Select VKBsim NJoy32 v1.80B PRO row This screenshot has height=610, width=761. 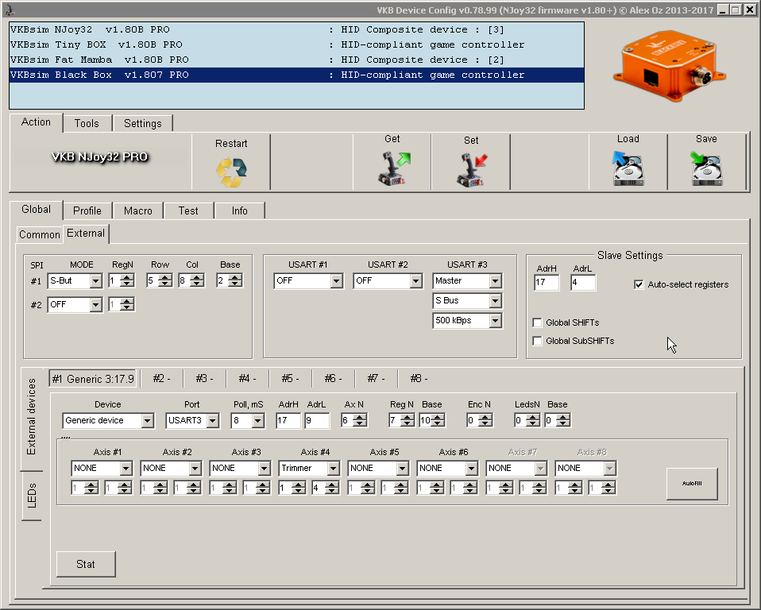coord(296,29)
